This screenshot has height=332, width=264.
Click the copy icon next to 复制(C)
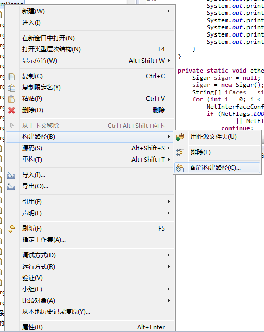11,76
